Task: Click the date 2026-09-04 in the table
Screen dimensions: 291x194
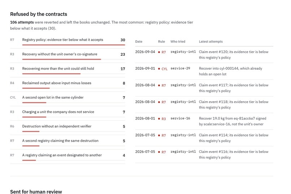Action: (x=145, y=52)
